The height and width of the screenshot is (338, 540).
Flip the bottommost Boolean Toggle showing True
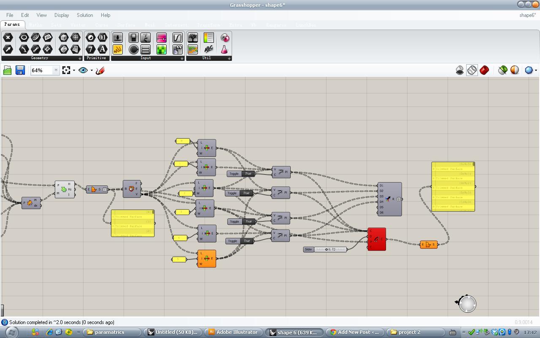pos(247,241)
